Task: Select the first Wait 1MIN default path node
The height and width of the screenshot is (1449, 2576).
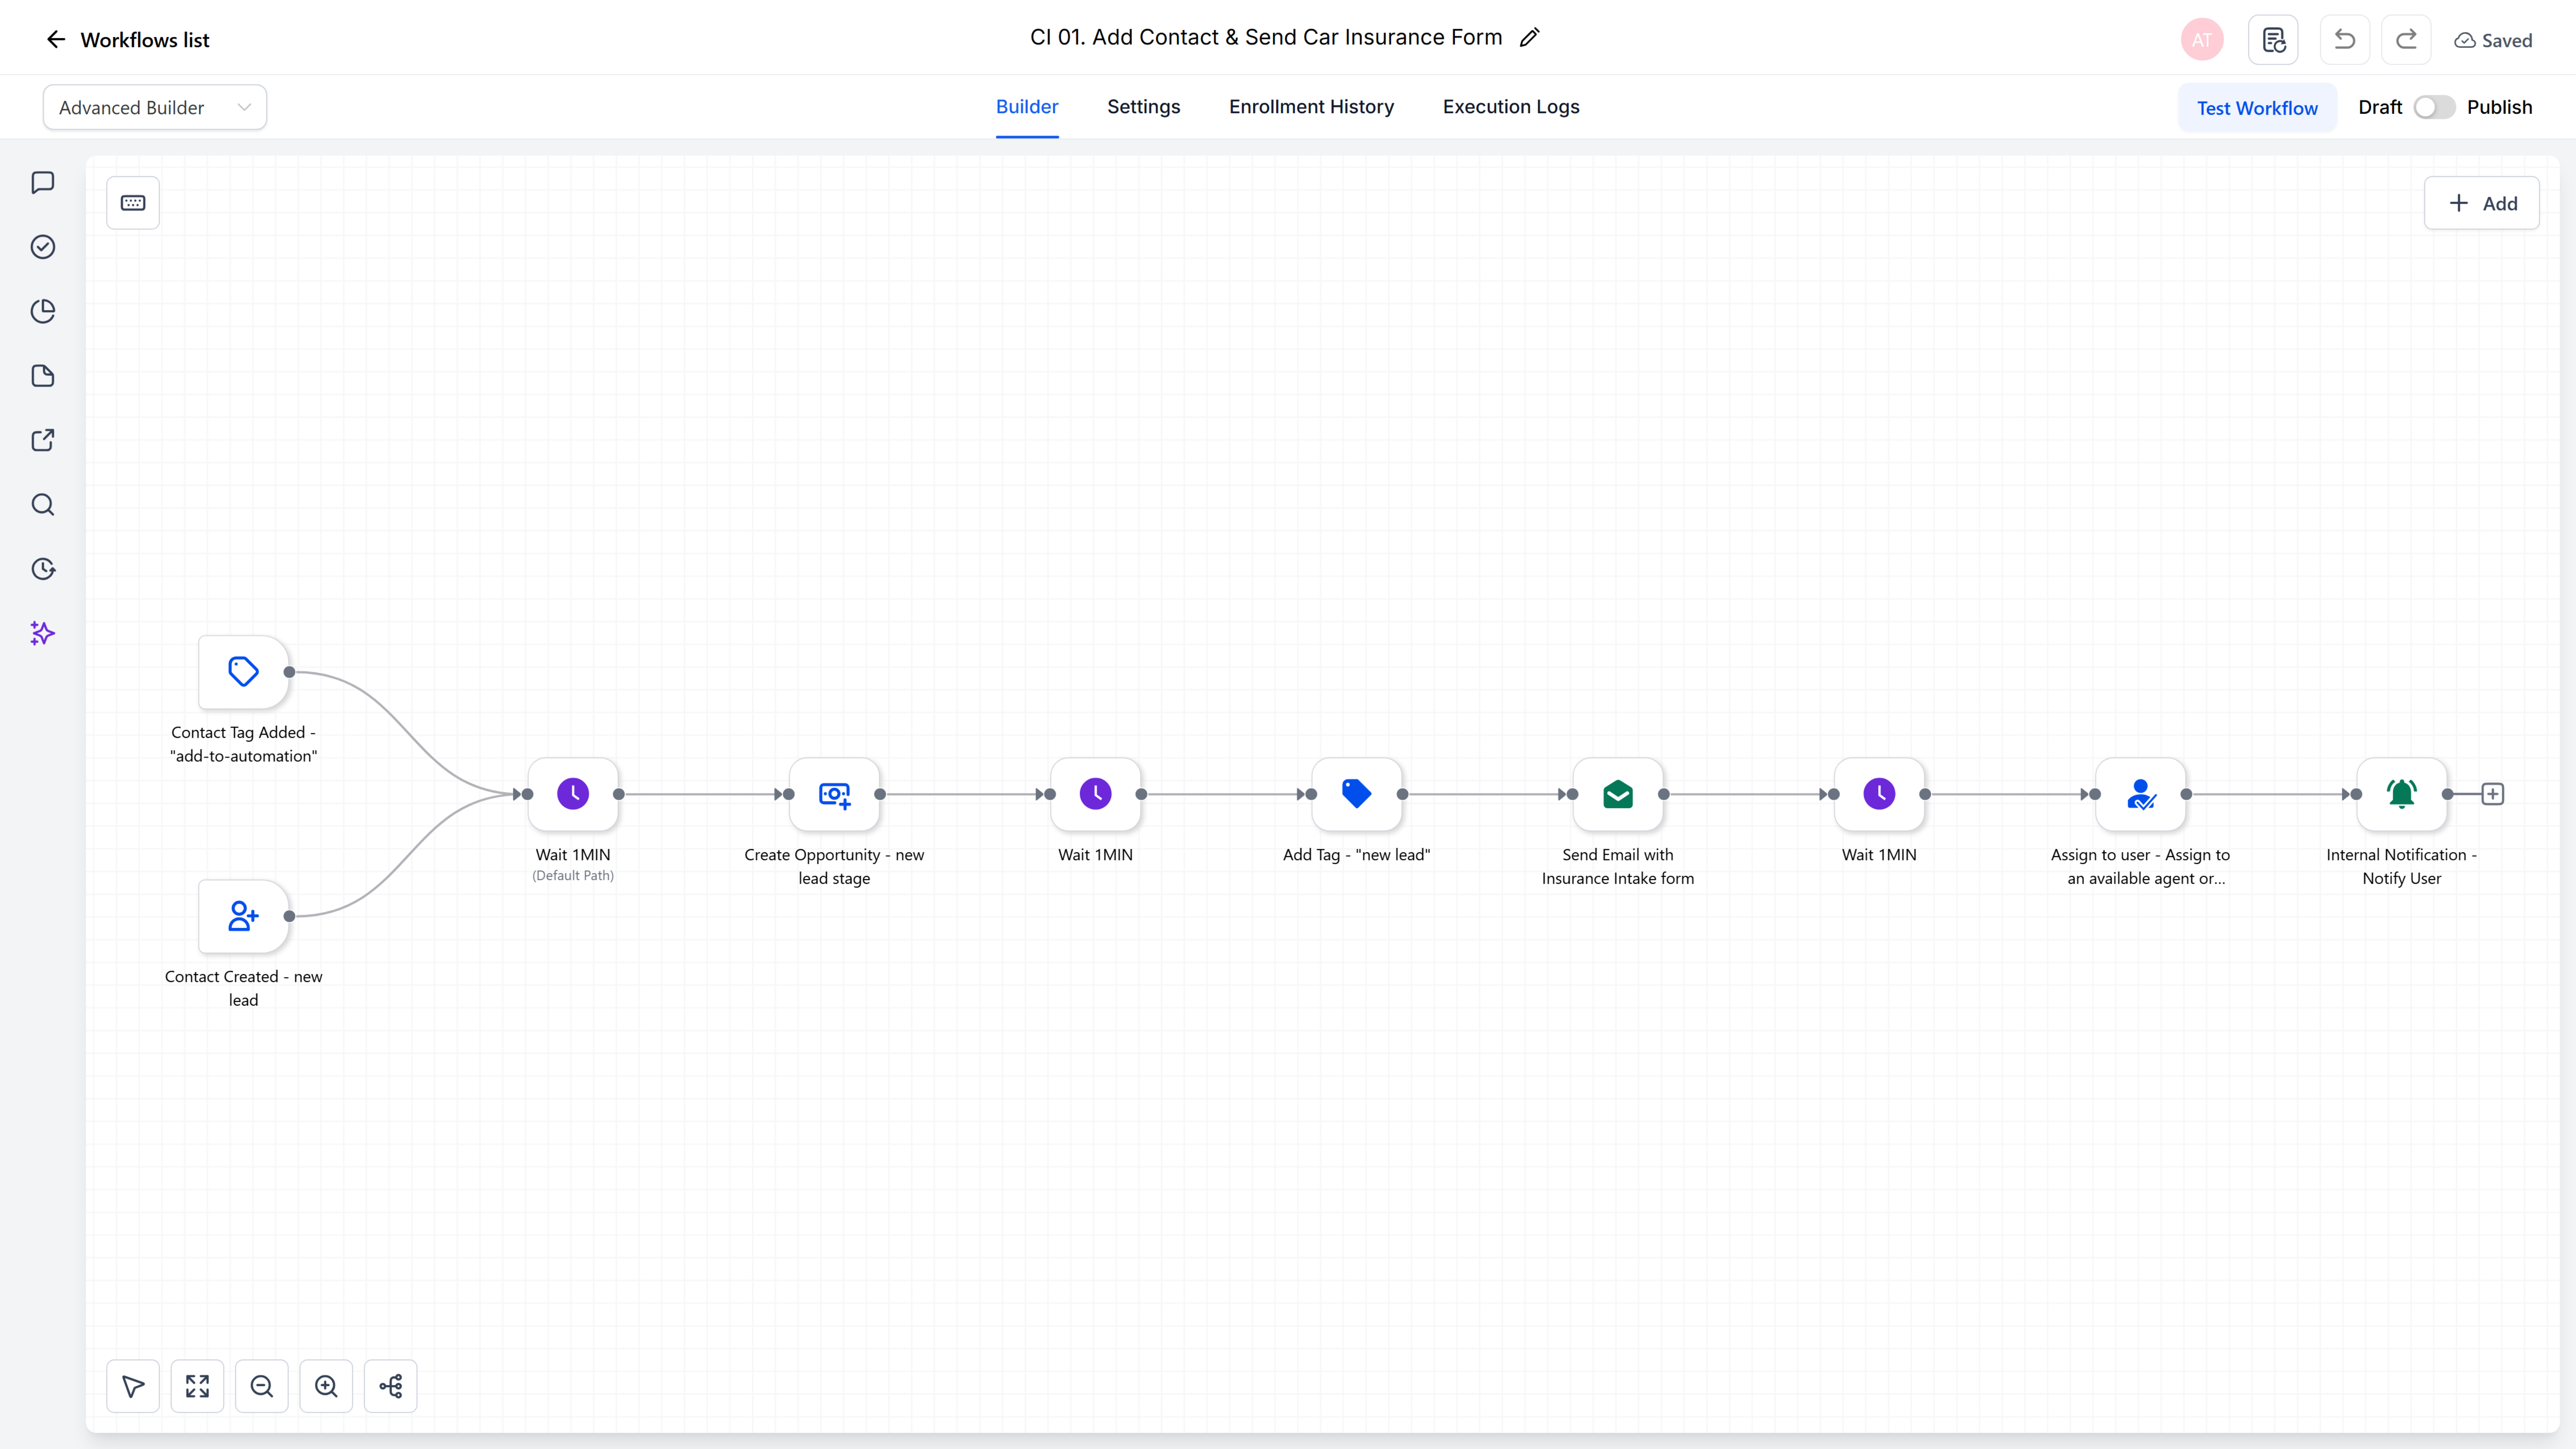Action: [573, 794]
